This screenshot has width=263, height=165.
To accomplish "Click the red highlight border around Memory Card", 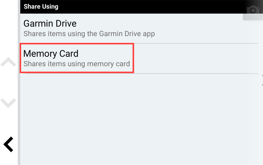I will click(x=77, y=44).
